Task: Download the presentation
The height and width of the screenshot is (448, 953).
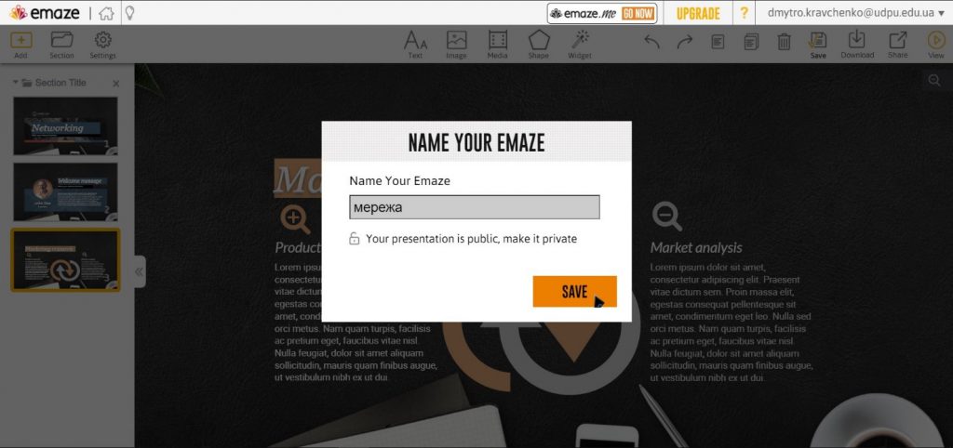Action: pos(857,46)
